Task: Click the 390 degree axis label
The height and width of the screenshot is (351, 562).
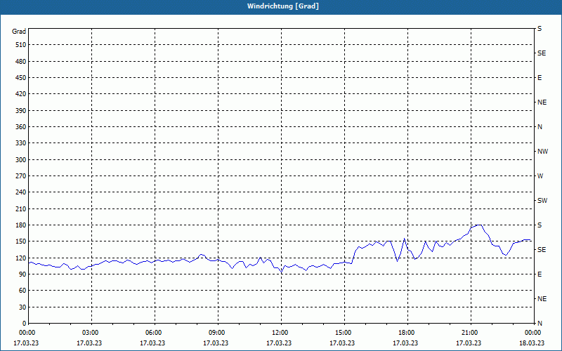Action: click(x=21, y=110)
